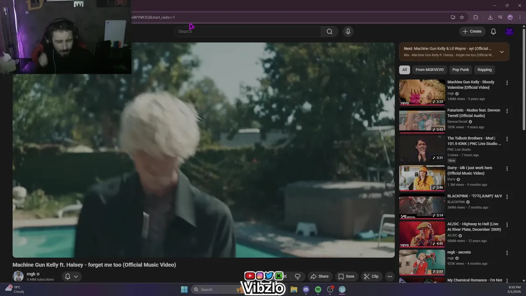The height and width of the screenshot is (296, 526).
Task: Select the All filter chip
Action: (x=404, y=69)
